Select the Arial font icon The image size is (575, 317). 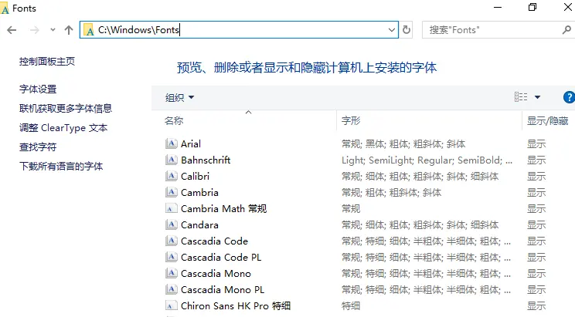click(171, 143)
